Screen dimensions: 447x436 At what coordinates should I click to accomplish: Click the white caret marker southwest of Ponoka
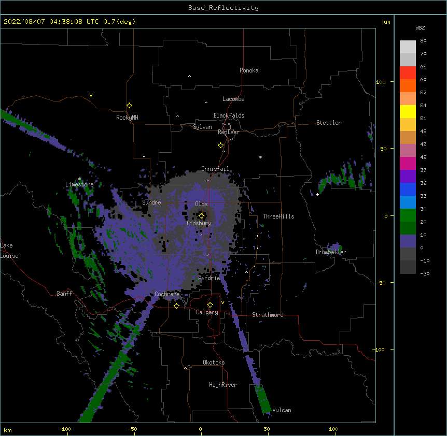click(x=190, y=76)
